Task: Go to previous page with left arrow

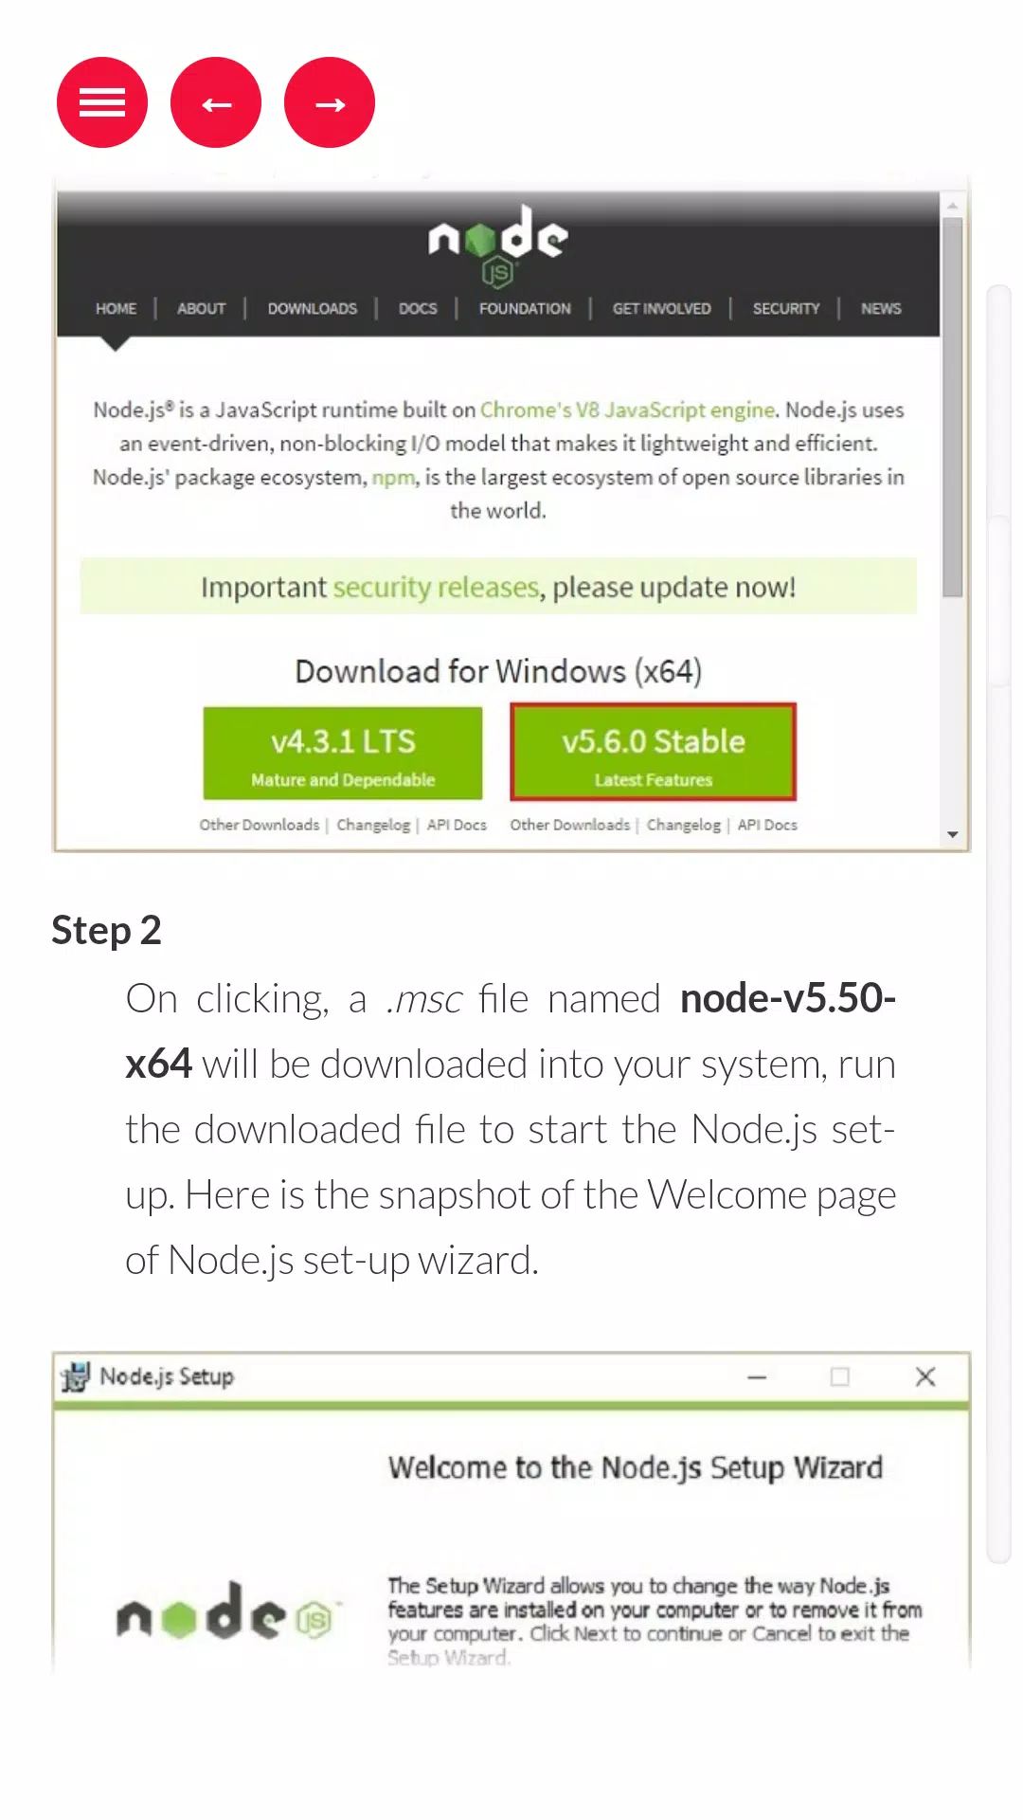Action: pyautogui.click(x=216, y=102)
